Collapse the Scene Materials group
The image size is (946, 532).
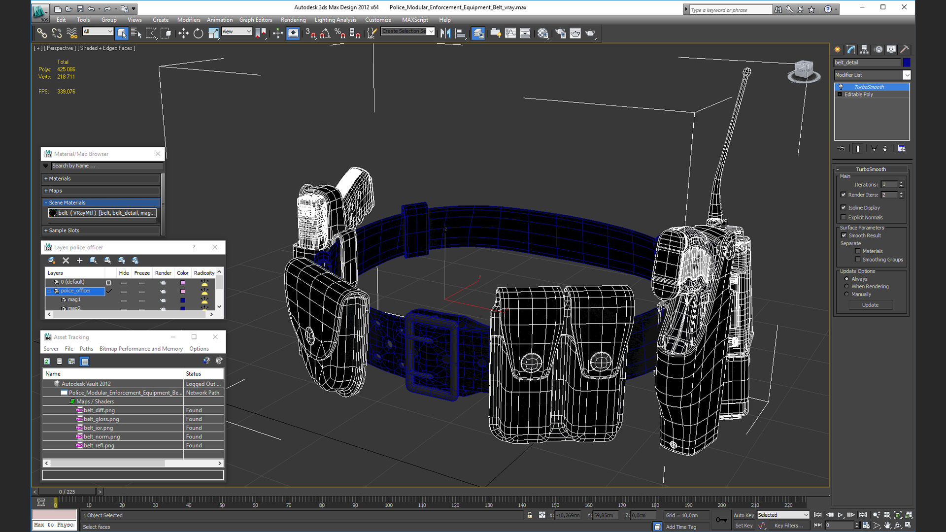(101, 202)
